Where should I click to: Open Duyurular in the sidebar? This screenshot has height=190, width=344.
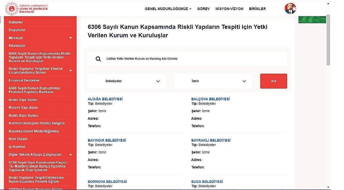coord(17,30)
